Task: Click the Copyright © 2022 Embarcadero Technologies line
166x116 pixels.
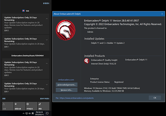Action: [x=123, y=24]
